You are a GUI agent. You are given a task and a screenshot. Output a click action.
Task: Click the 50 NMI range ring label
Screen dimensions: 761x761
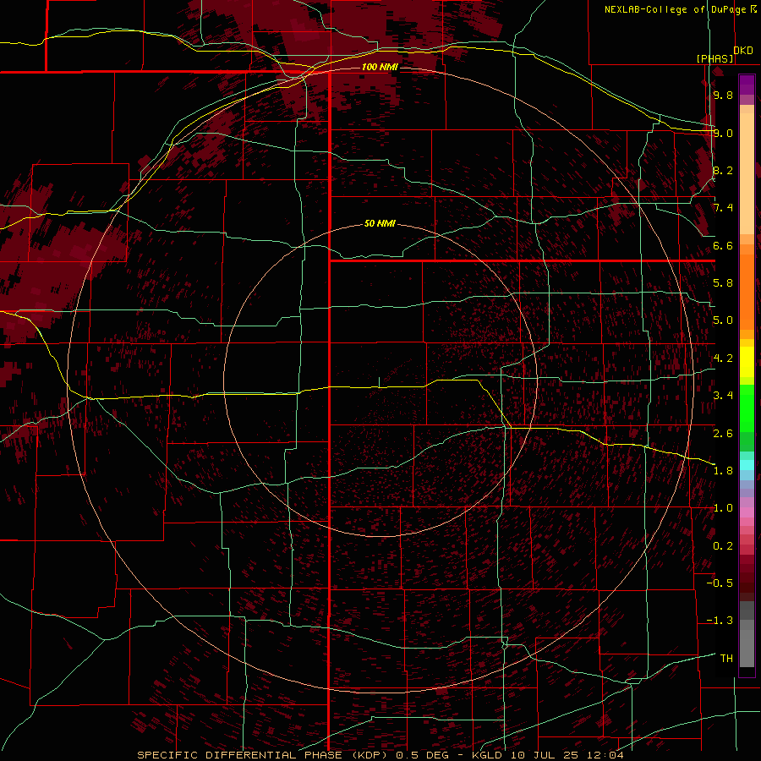click(x=380, y=223)
